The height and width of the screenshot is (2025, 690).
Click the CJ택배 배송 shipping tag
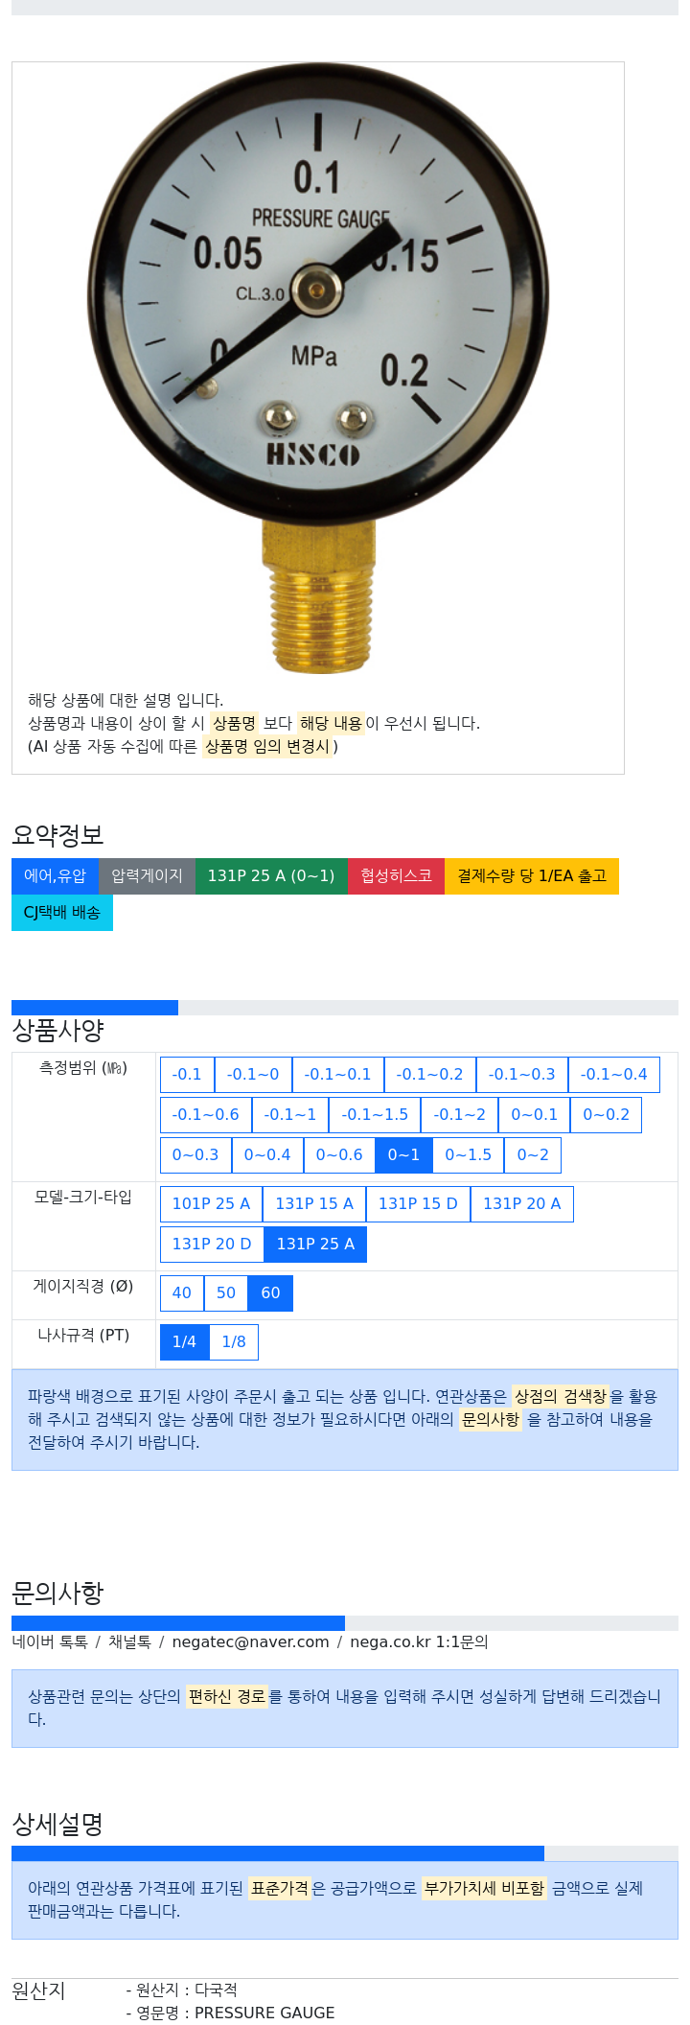click(62, 913)
